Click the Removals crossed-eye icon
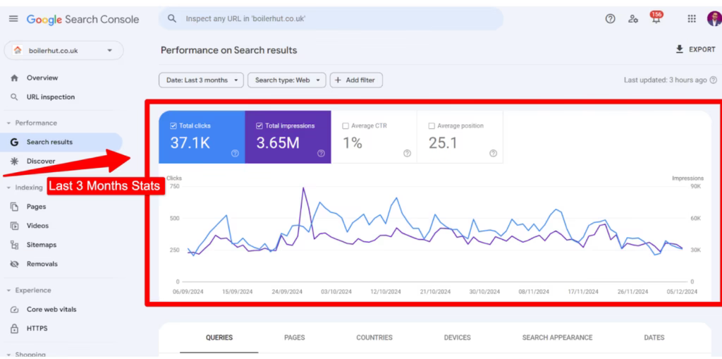 coord(14,264)
